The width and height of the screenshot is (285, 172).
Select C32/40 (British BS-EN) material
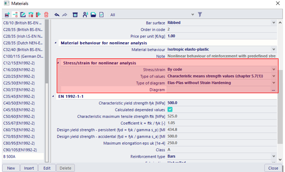(23, 50)
